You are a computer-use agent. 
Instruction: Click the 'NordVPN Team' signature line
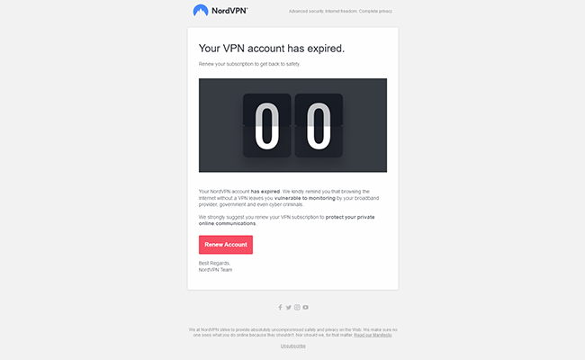[215, 270]
